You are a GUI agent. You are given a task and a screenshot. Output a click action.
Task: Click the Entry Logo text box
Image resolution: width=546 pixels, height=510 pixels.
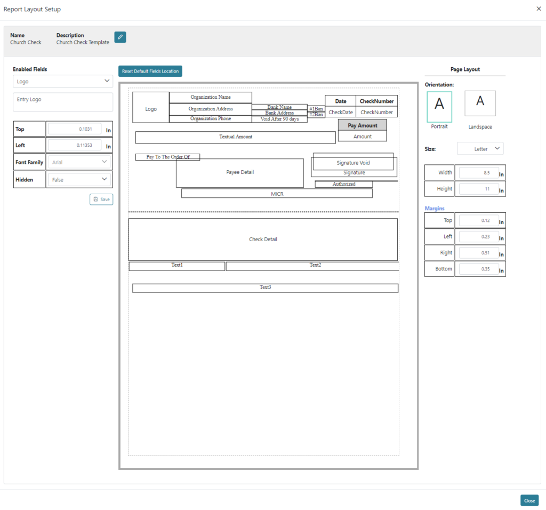[x=62, y=102]
